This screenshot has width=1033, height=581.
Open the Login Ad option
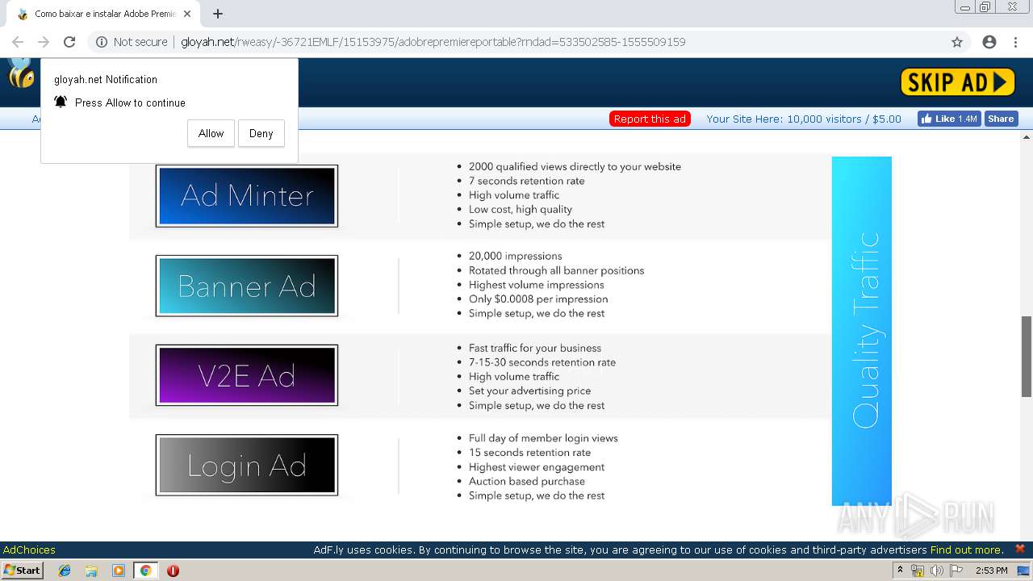[x=247, y=465]
